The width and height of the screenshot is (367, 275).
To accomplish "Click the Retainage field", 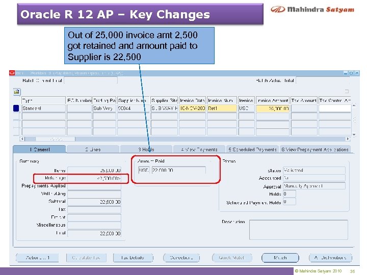I will tap(94, 178).
